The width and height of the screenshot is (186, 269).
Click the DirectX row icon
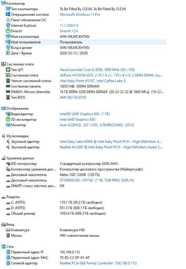pos(8,31)
